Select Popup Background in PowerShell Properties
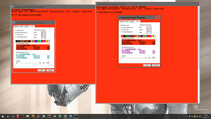The image size is (211, 119). [x=21, y=37]
